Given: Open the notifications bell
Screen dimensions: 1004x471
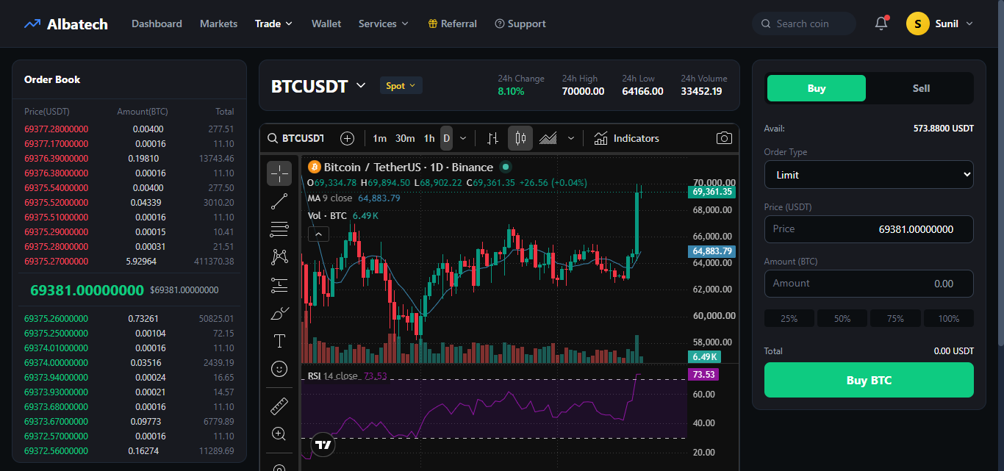Looking at the screenshot, I should tap(881, 24).
